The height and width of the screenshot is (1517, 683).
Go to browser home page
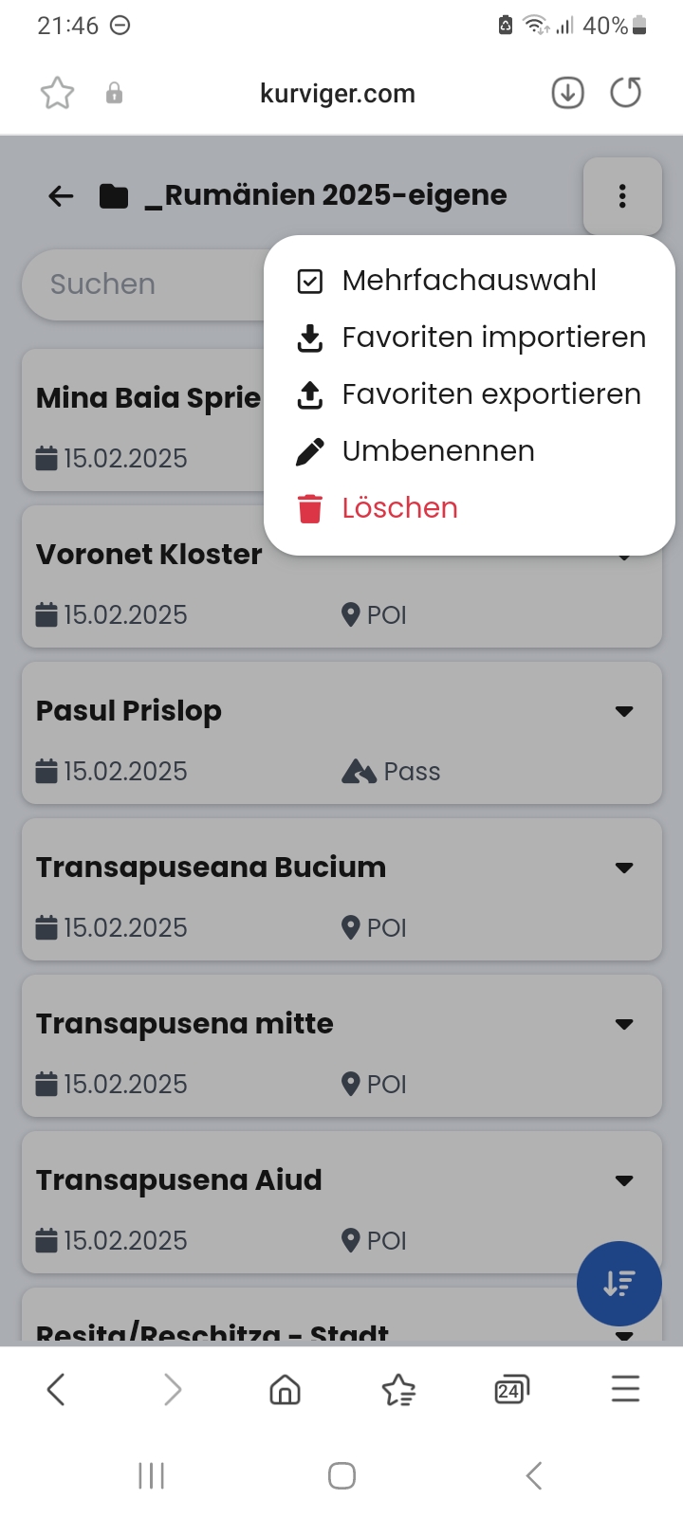(x=285, y=1390)
